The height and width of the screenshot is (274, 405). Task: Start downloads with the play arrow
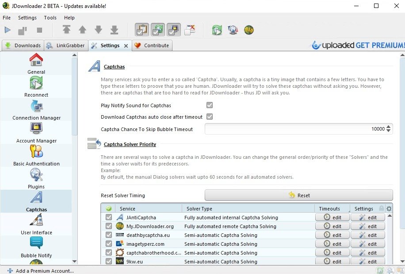[8, 30]
